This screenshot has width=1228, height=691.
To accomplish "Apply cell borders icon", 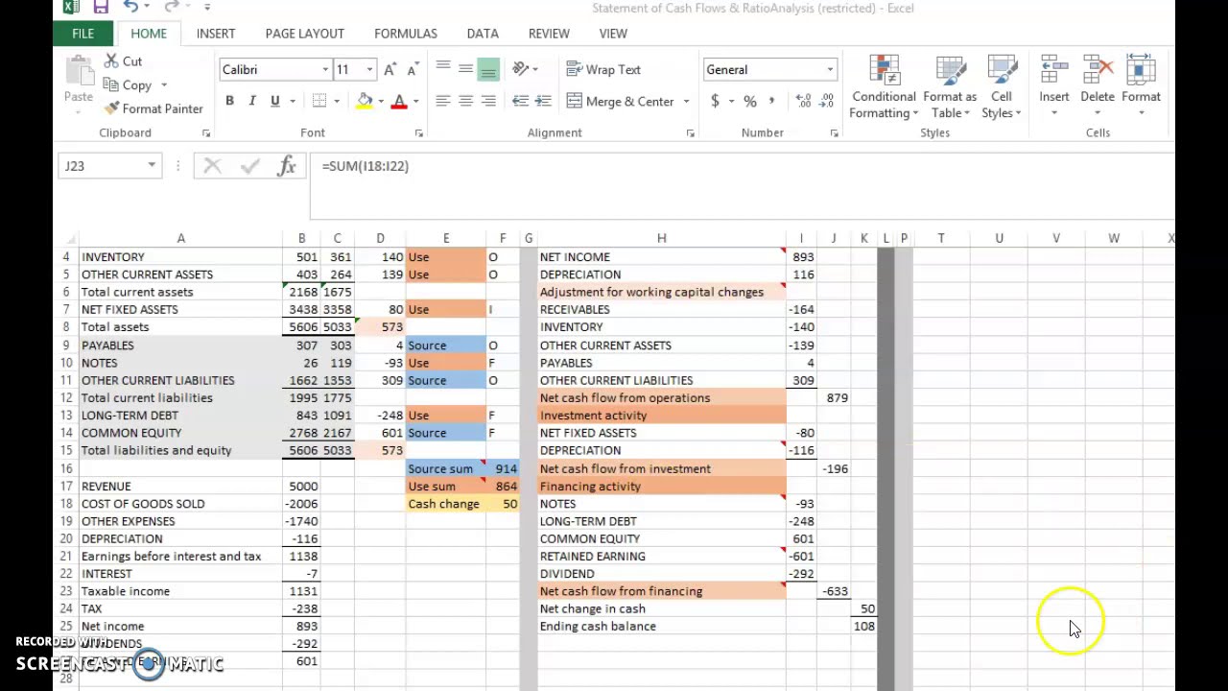I will tap(319, 101).
